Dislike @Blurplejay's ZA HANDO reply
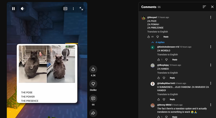The height and width of the screenshot is (118, 216). tap(164, 78)
